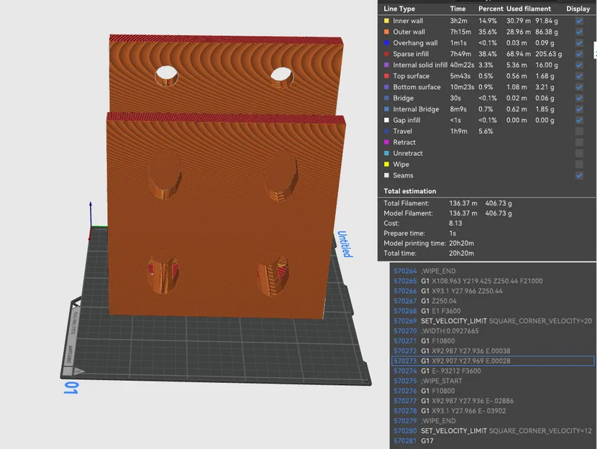Image resolution: width=597 pixels, height=449 pixels.
Task: Click the Percent column header
Action: tap(491, 9)
